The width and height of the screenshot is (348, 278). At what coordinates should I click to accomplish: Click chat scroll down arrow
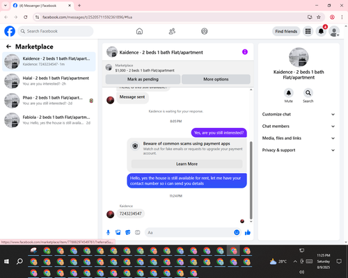(251, 222)
